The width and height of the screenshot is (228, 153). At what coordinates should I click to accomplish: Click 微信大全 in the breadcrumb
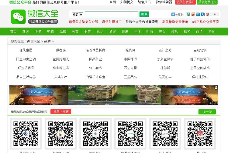click(x=33, y=41)
